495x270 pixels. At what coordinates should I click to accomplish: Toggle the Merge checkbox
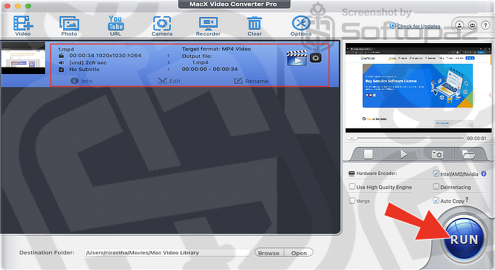click(352, 201)
